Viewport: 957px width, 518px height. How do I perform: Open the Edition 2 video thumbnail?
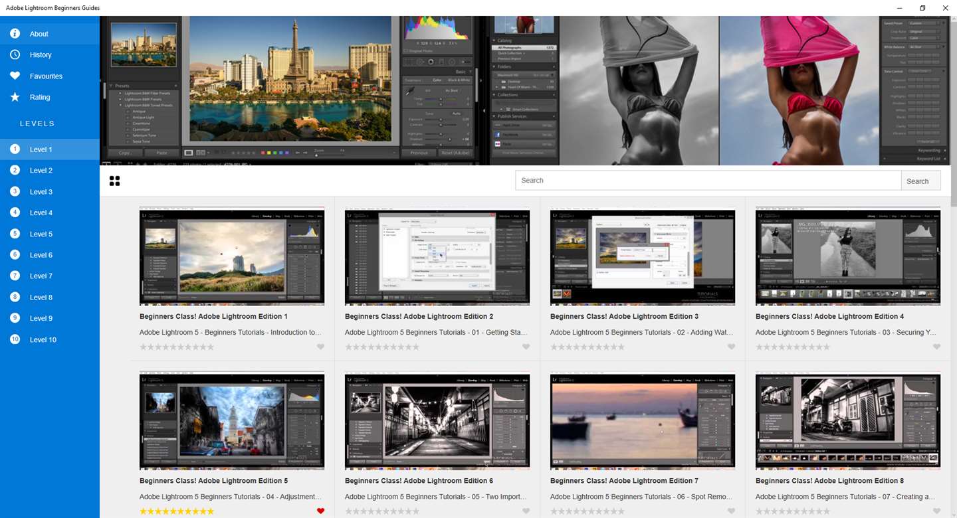click(x=437, y=256)
